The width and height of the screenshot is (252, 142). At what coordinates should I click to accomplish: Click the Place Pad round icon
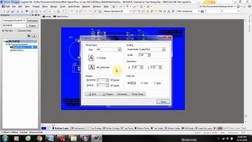pos(148,11)
